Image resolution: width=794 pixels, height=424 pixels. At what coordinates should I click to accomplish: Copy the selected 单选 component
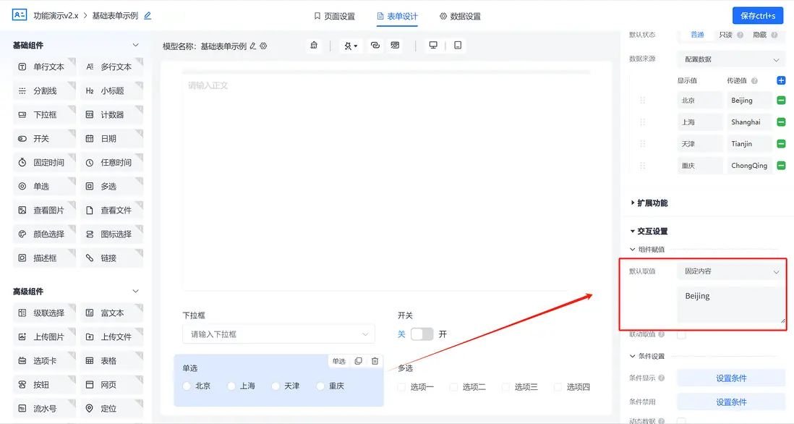[x=358, y=360]
